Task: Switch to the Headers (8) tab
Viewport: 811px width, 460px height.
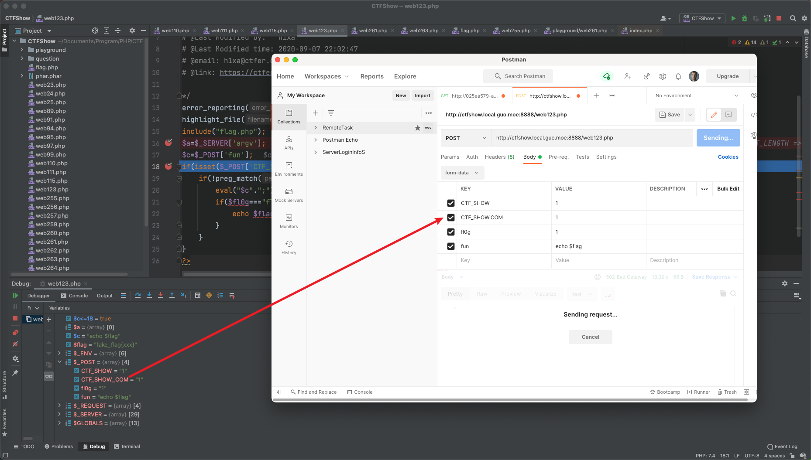Action: pos(499,157)
